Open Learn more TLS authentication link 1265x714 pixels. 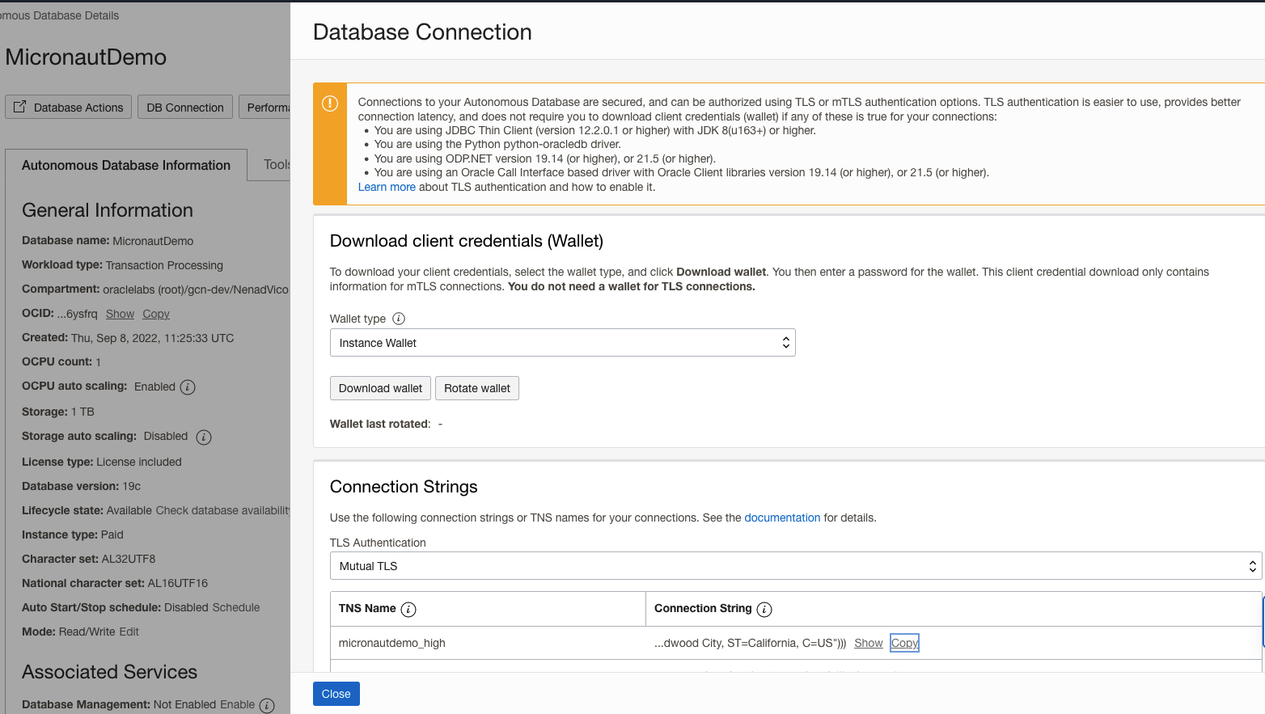[x=387, y=187]
